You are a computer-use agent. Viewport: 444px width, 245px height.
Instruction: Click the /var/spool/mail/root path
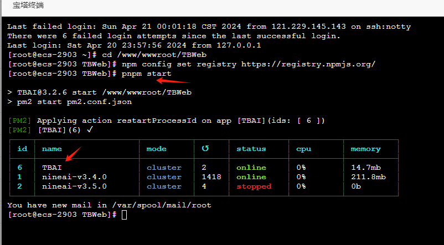tap(161, 205)
